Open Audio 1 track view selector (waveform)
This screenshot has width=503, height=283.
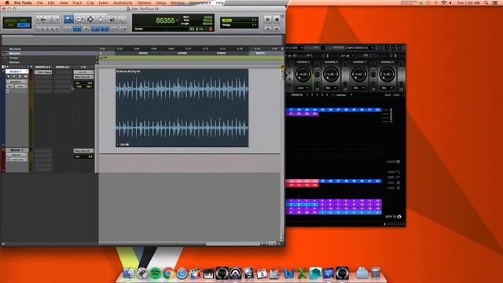pos(17,82)
